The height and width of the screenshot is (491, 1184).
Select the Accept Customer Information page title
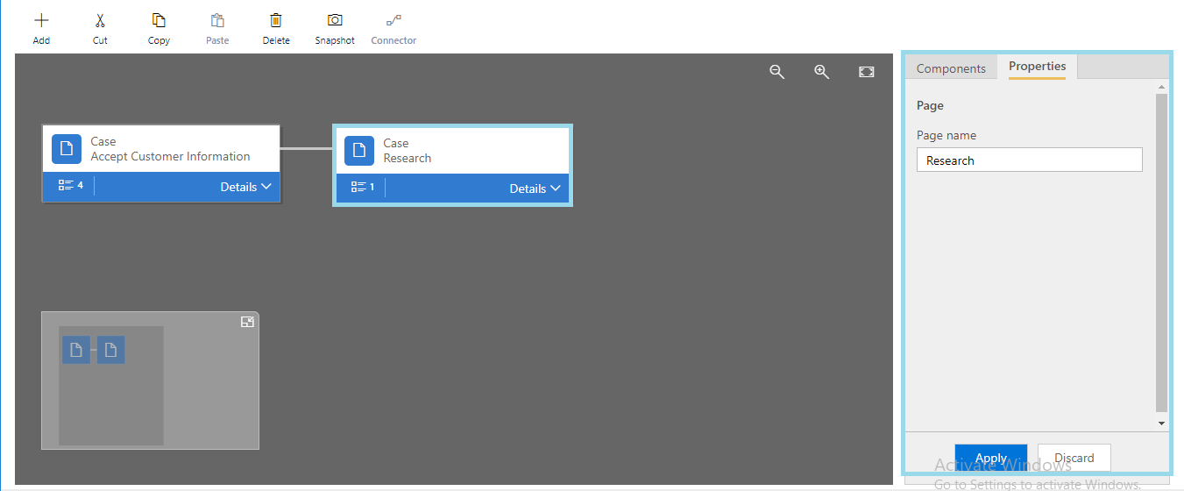[x=170, y=156]
